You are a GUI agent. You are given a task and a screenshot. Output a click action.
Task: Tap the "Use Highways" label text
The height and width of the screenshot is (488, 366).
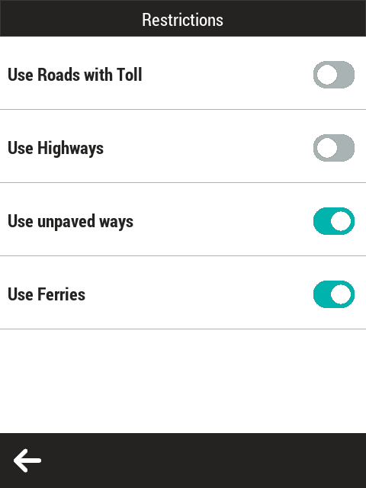[56, 148]
